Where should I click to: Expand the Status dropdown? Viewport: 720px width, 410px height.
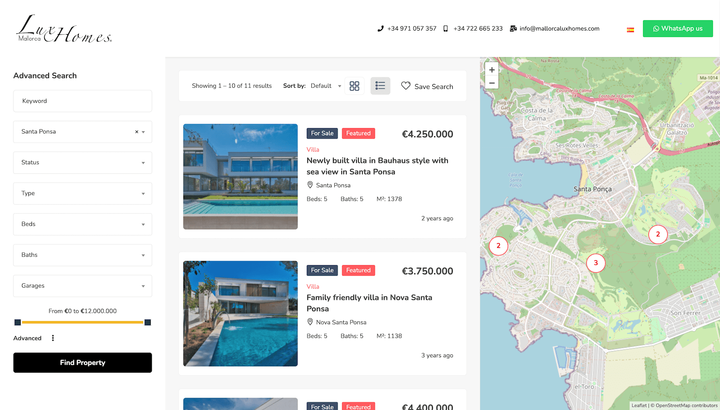pyautogui.click(x=82, y=162)
